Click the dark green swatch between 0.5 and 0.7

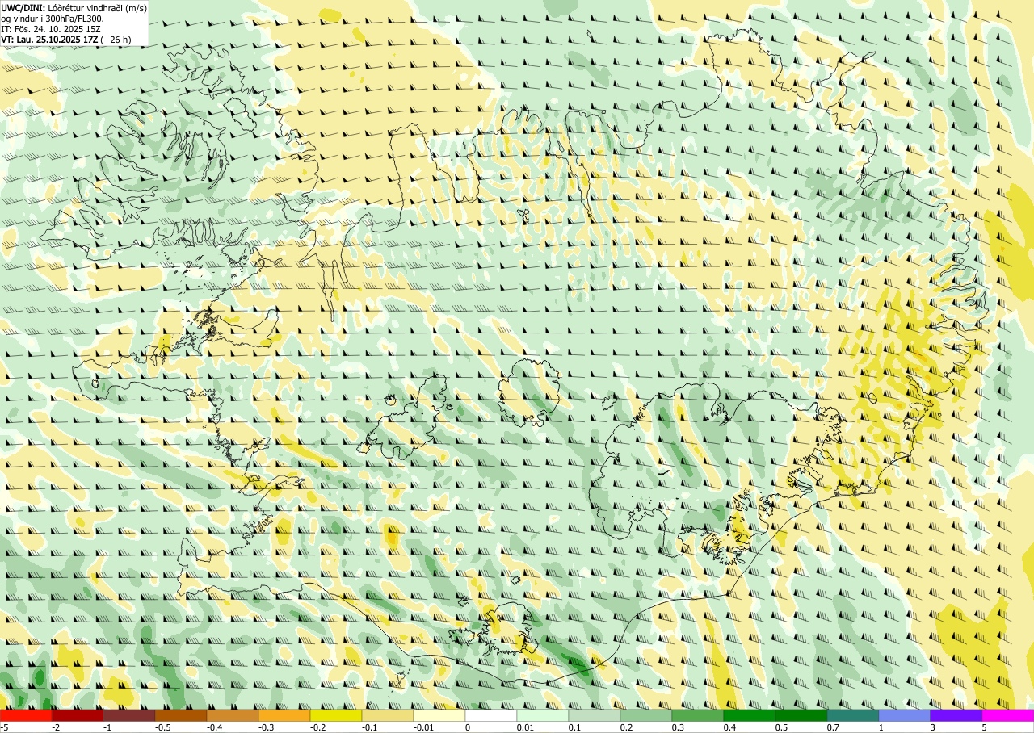(801, 715)
